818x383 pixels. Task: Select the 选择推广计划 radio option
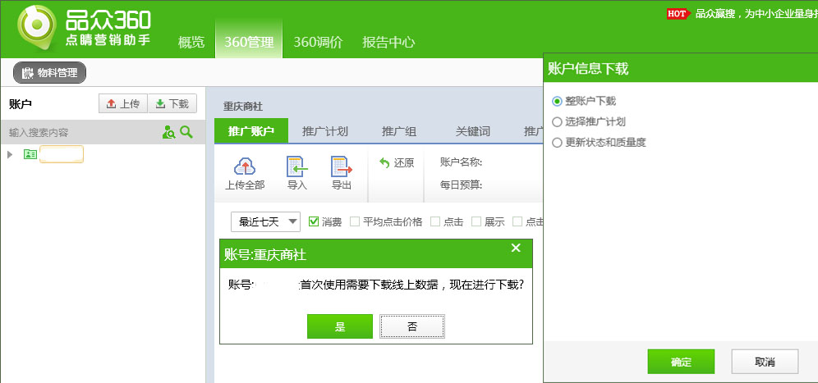click(x=557, y=122)
